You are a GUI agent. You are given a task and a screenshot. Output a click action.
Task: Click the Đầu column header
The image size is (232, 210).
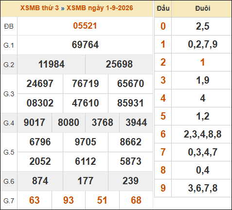tap(163, 8)
